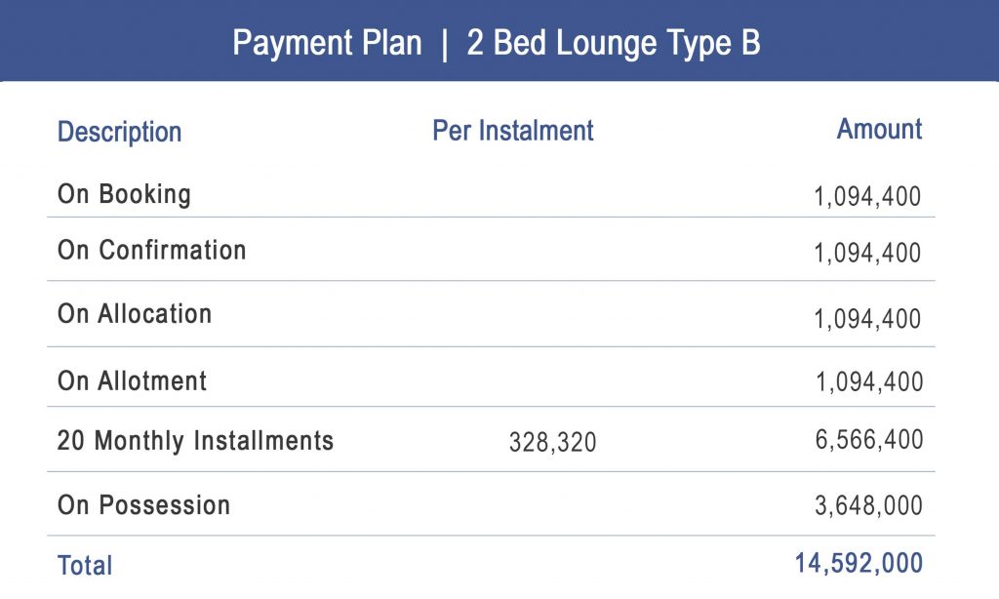Image resolution: width=999 pixels, height=599 pixels.
Task: Click the On Allocation amount value
Action: point(867,319)
